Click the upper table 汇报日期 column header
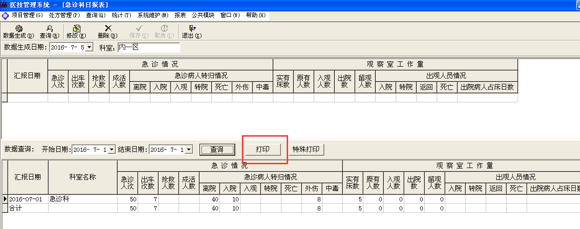The image size is (580, 229). click(28, 76)
